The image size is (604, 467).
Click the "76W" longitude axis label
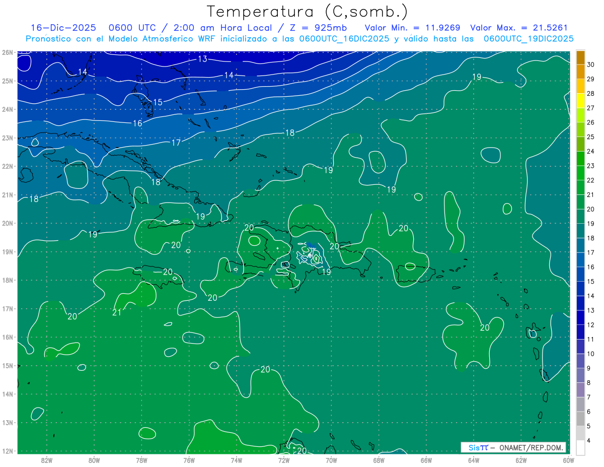pyautogui.click(x=189, y=460)
